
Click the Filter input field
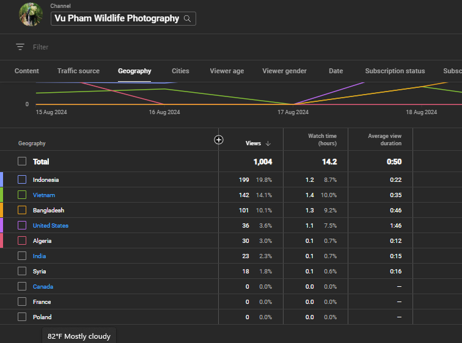(122, 47)
